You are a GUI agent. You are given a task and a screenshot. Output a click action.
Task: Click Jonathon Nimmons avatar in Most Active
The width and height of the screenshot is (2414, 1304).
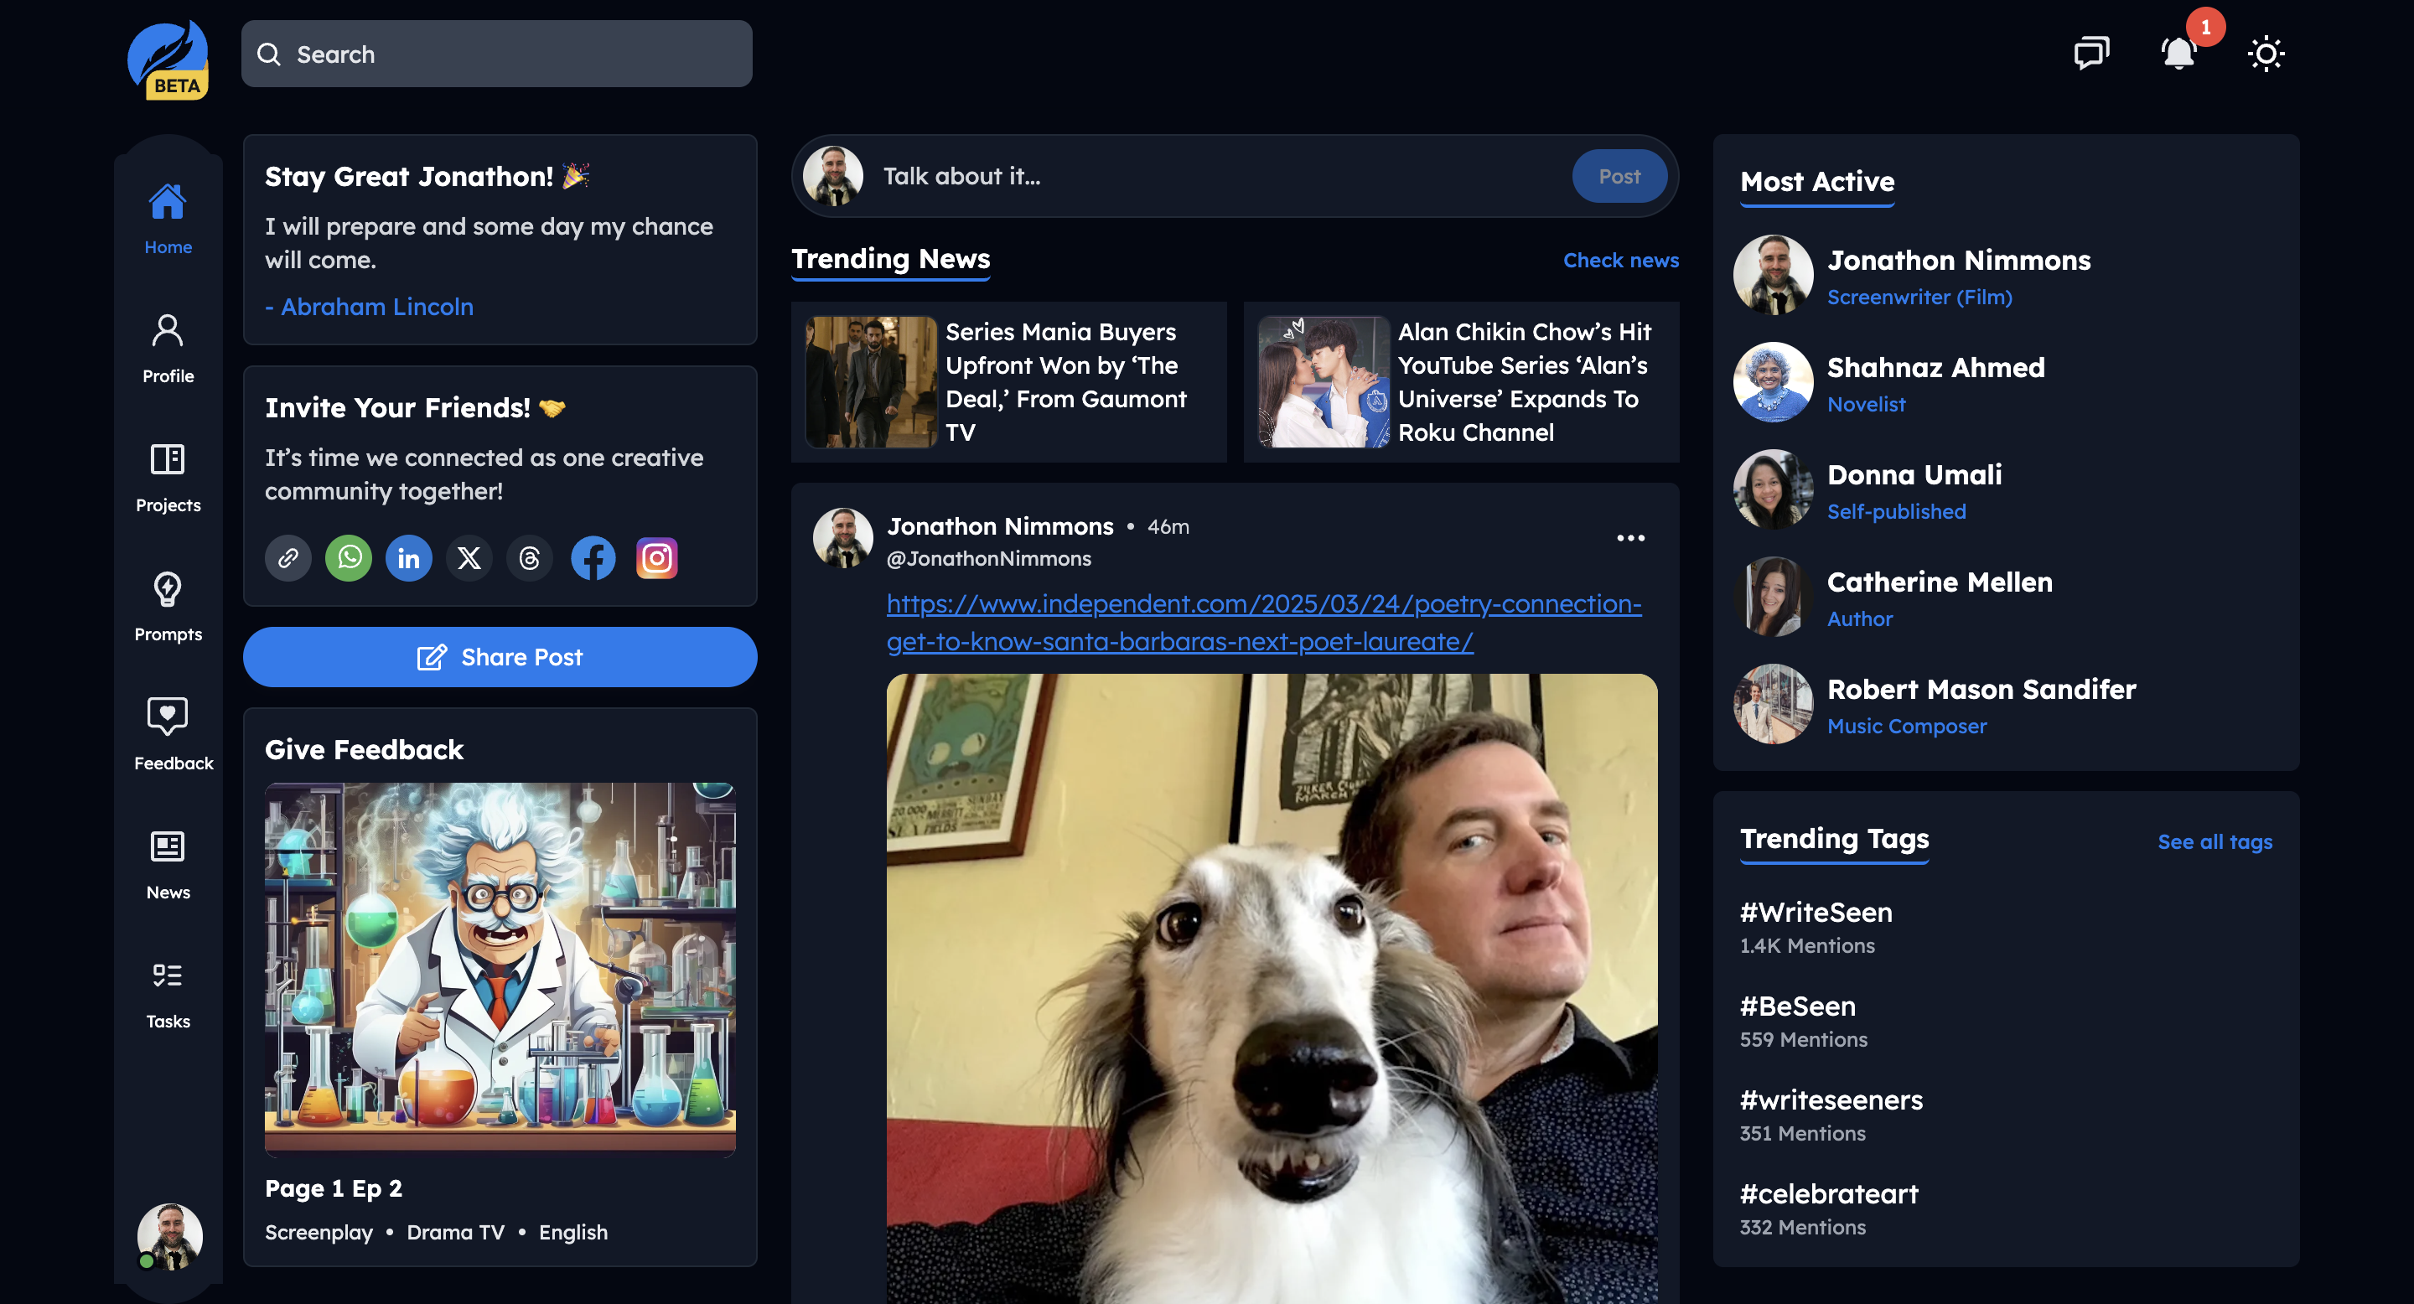[1772, 275]
